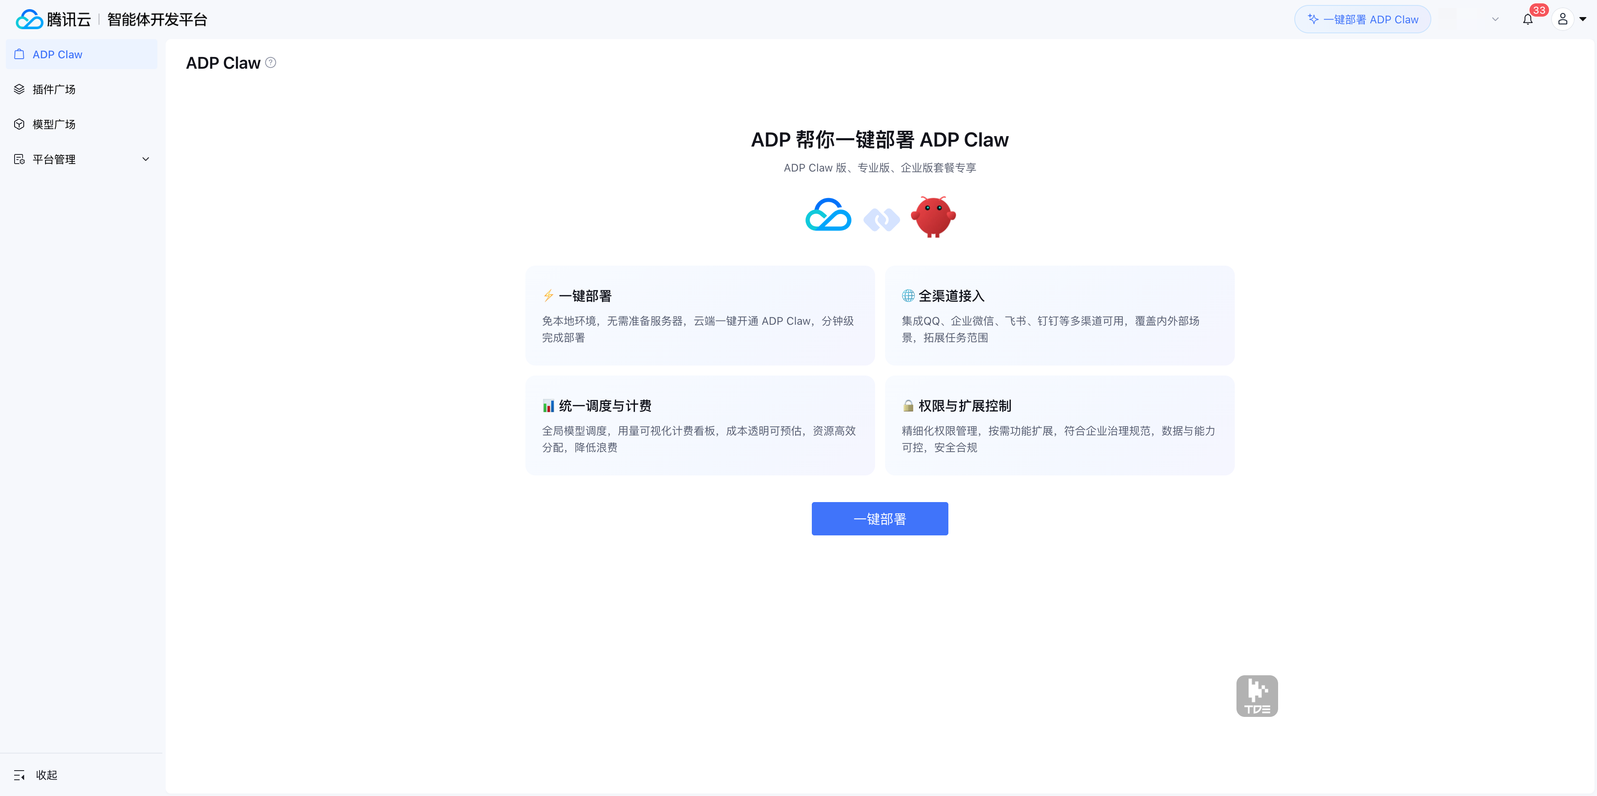Open 模型广场 from the sidebar

tap(54, 124)
